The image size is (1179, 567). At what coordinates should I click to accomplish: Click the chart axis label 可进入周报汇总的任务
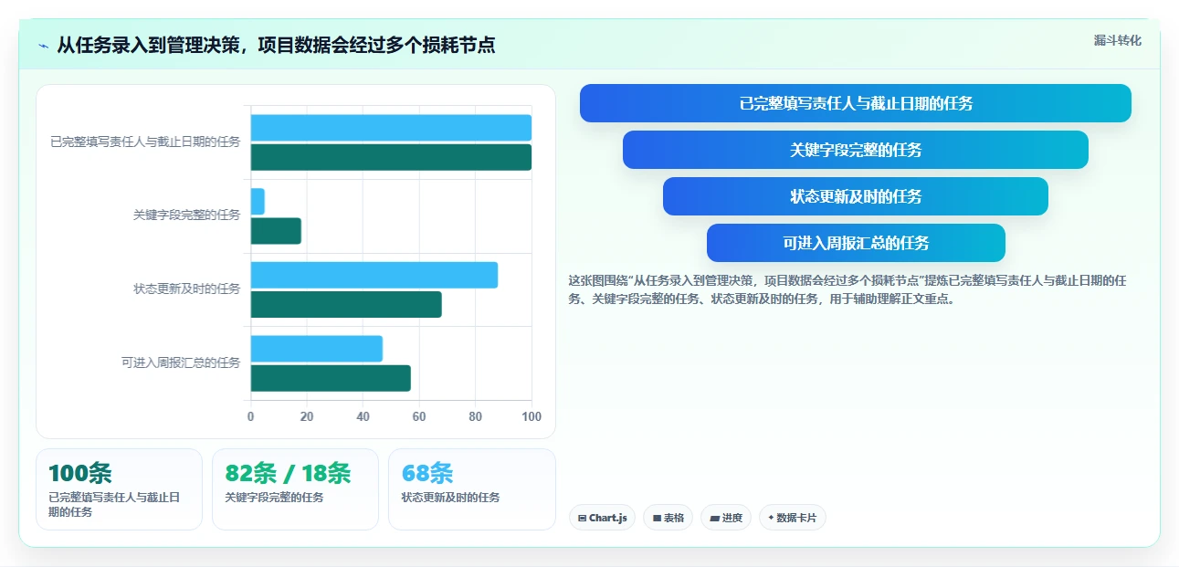coord(181,362)
